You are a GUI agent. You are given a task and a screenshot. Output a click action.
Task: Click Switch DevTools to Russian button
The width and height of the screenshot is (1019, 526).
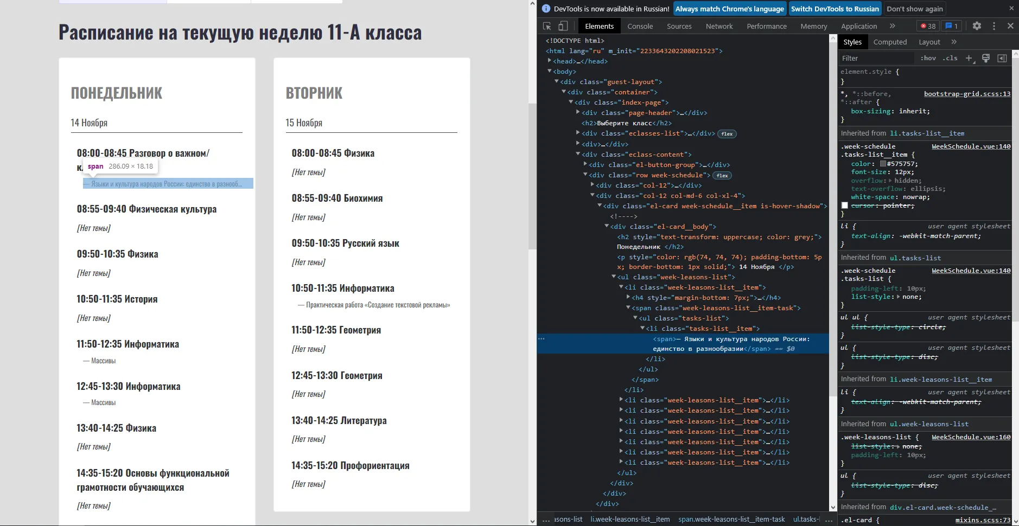click(835, 9)
